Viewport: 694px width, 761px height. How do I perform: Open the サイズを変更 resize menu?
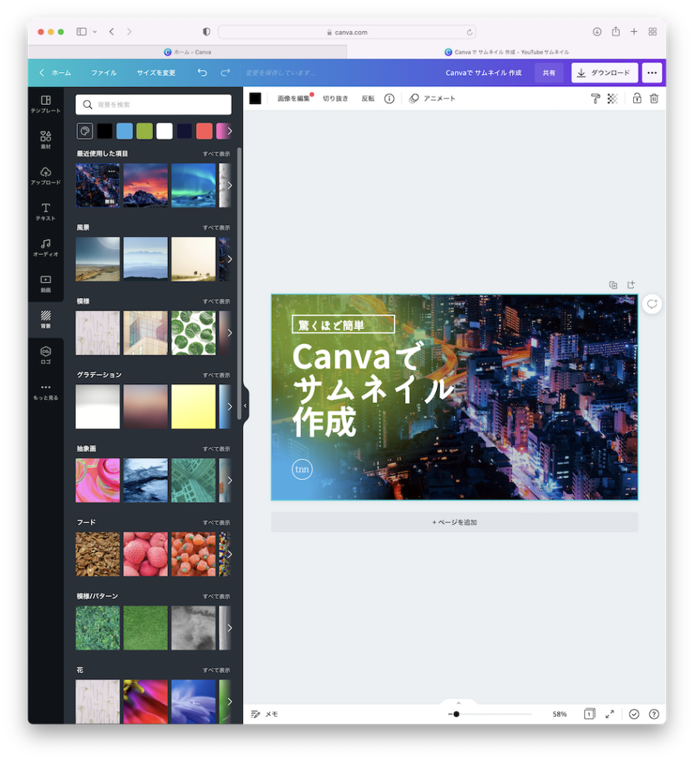pos(156,73)
